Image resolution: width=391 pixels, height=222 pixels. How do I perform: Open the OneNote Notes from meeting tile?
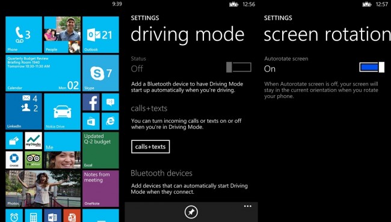100,188
